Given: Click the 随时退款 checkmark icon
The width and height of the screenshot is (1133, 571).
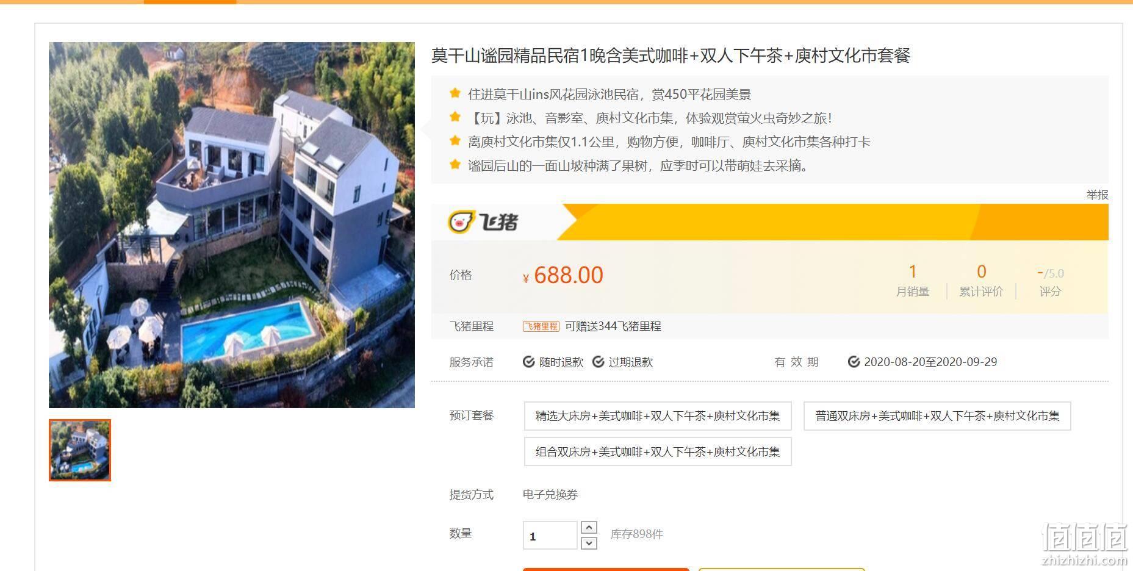Looking at the screenshot, I should (x=529, y=362).
